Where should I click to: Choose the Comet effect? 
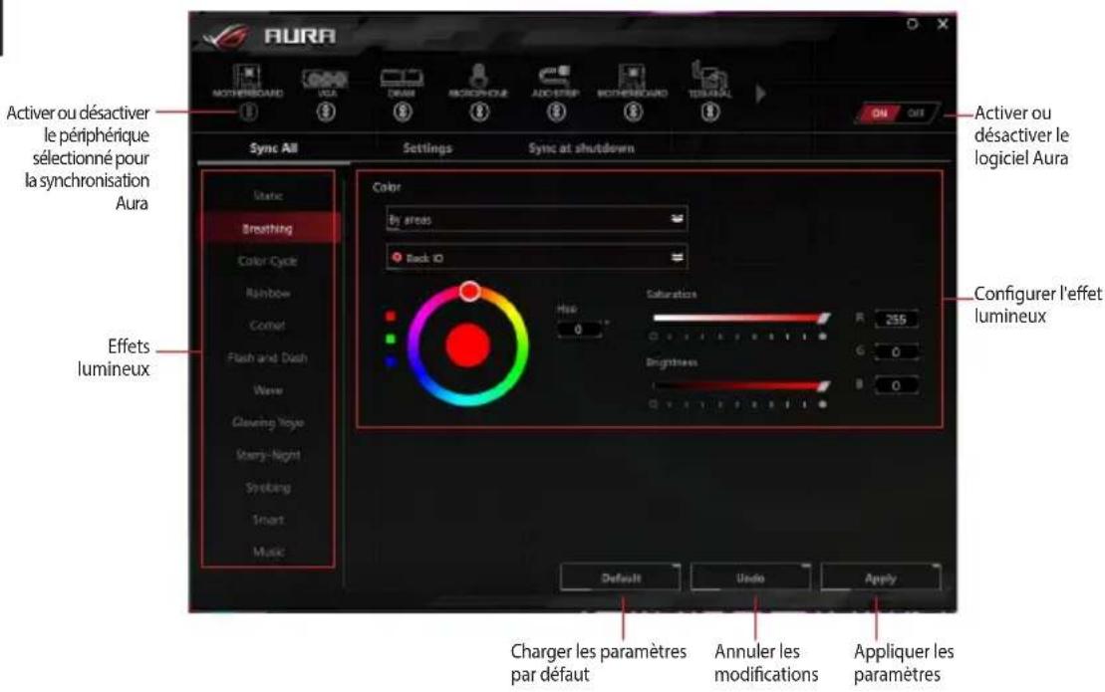click(x=268, y=326)
